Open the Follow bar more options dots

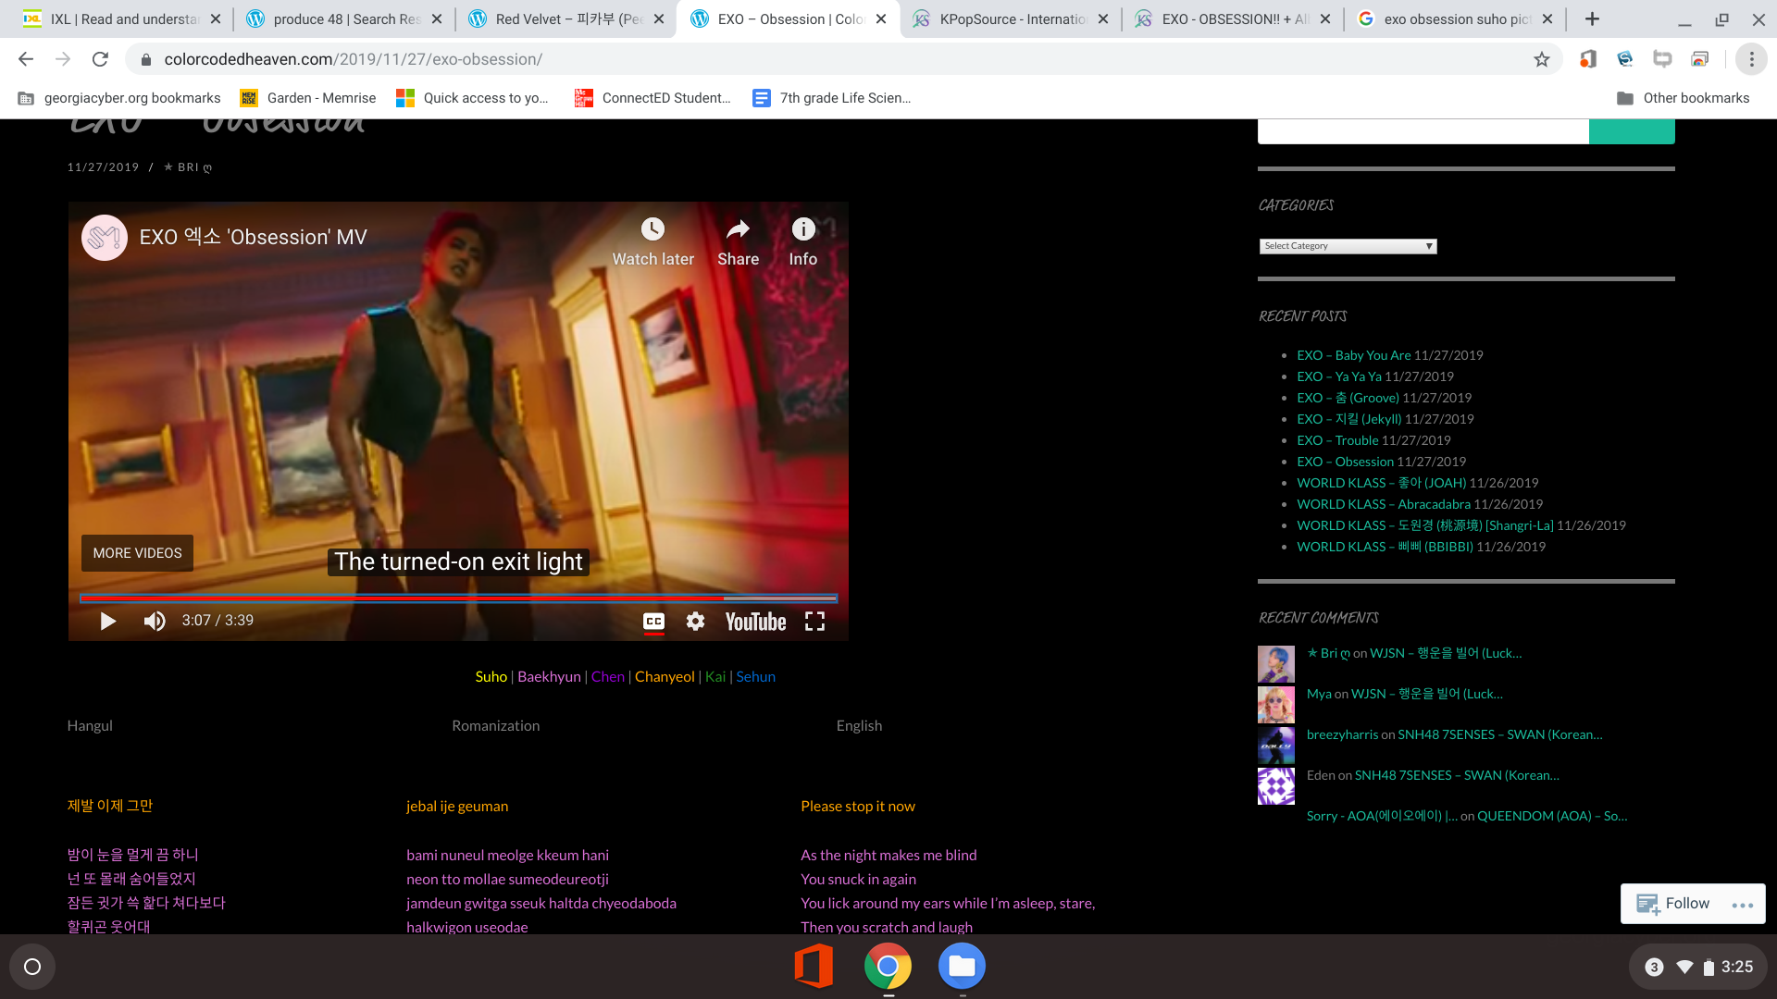click(1743, 906)
